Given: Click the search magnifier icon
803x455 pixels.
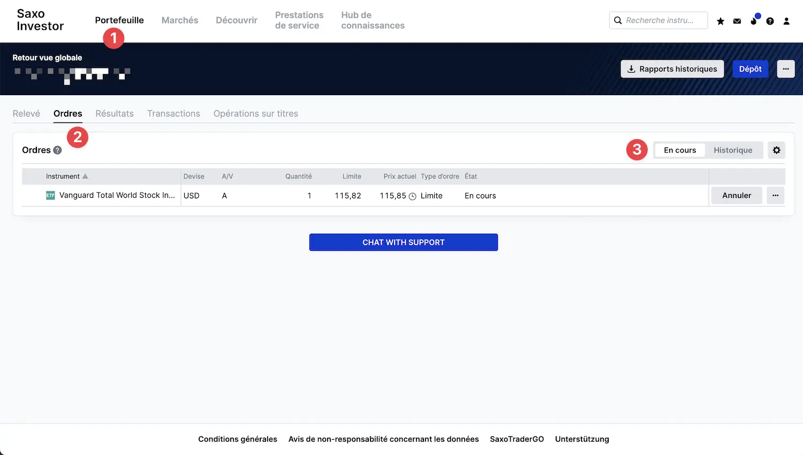Looking at the screenshot, I should (618, 20).
